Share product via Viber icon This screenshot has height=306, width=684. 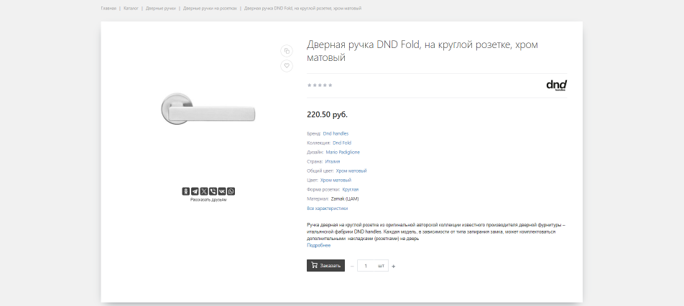tap(213, 191)
